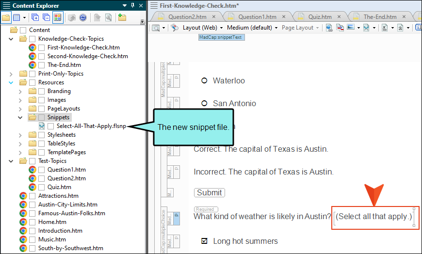Toggle the show files color grid icon

[58, 17]
